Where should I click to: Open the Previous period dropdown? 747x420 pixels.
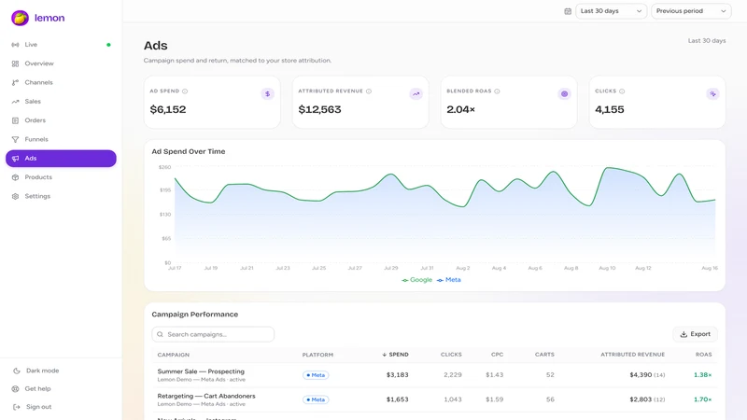[691, 11]
